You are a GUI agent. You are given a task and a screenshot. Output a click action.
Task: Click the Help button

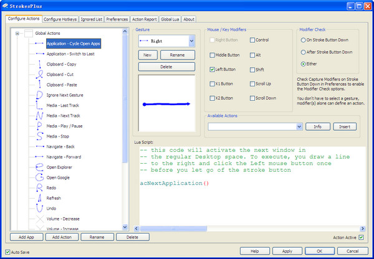point(255,251)
